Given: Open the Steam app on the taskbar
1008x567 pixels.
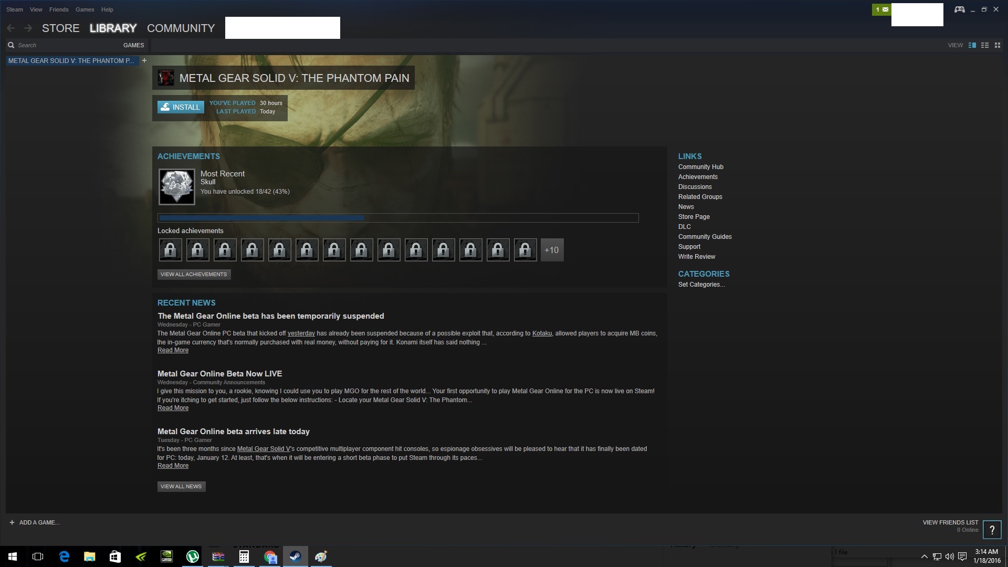Looking at the screenshot, I should coord(296,556).
